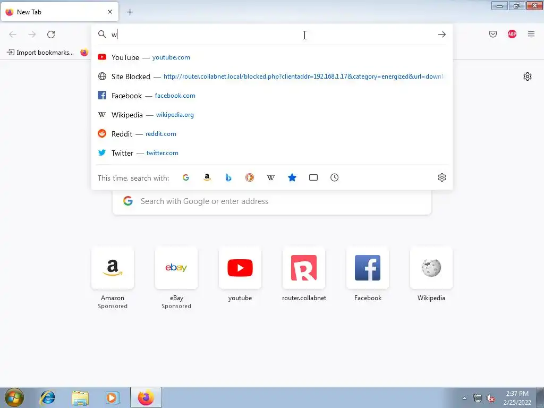This screenshot has width=544, height=408.
Task: Click Firefox taskbar button
Action: coord(146,397)
